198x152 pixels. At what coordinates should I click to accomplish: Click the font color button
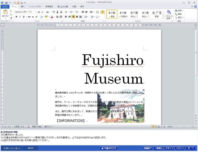(x=52, y=17)
